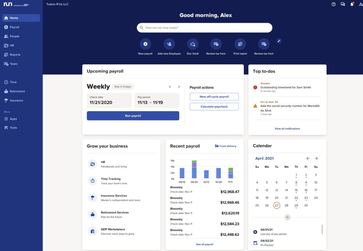Navigate to Reports in the sidebar
This screenshot has width=363, height=251.
(x=15, y=55)
